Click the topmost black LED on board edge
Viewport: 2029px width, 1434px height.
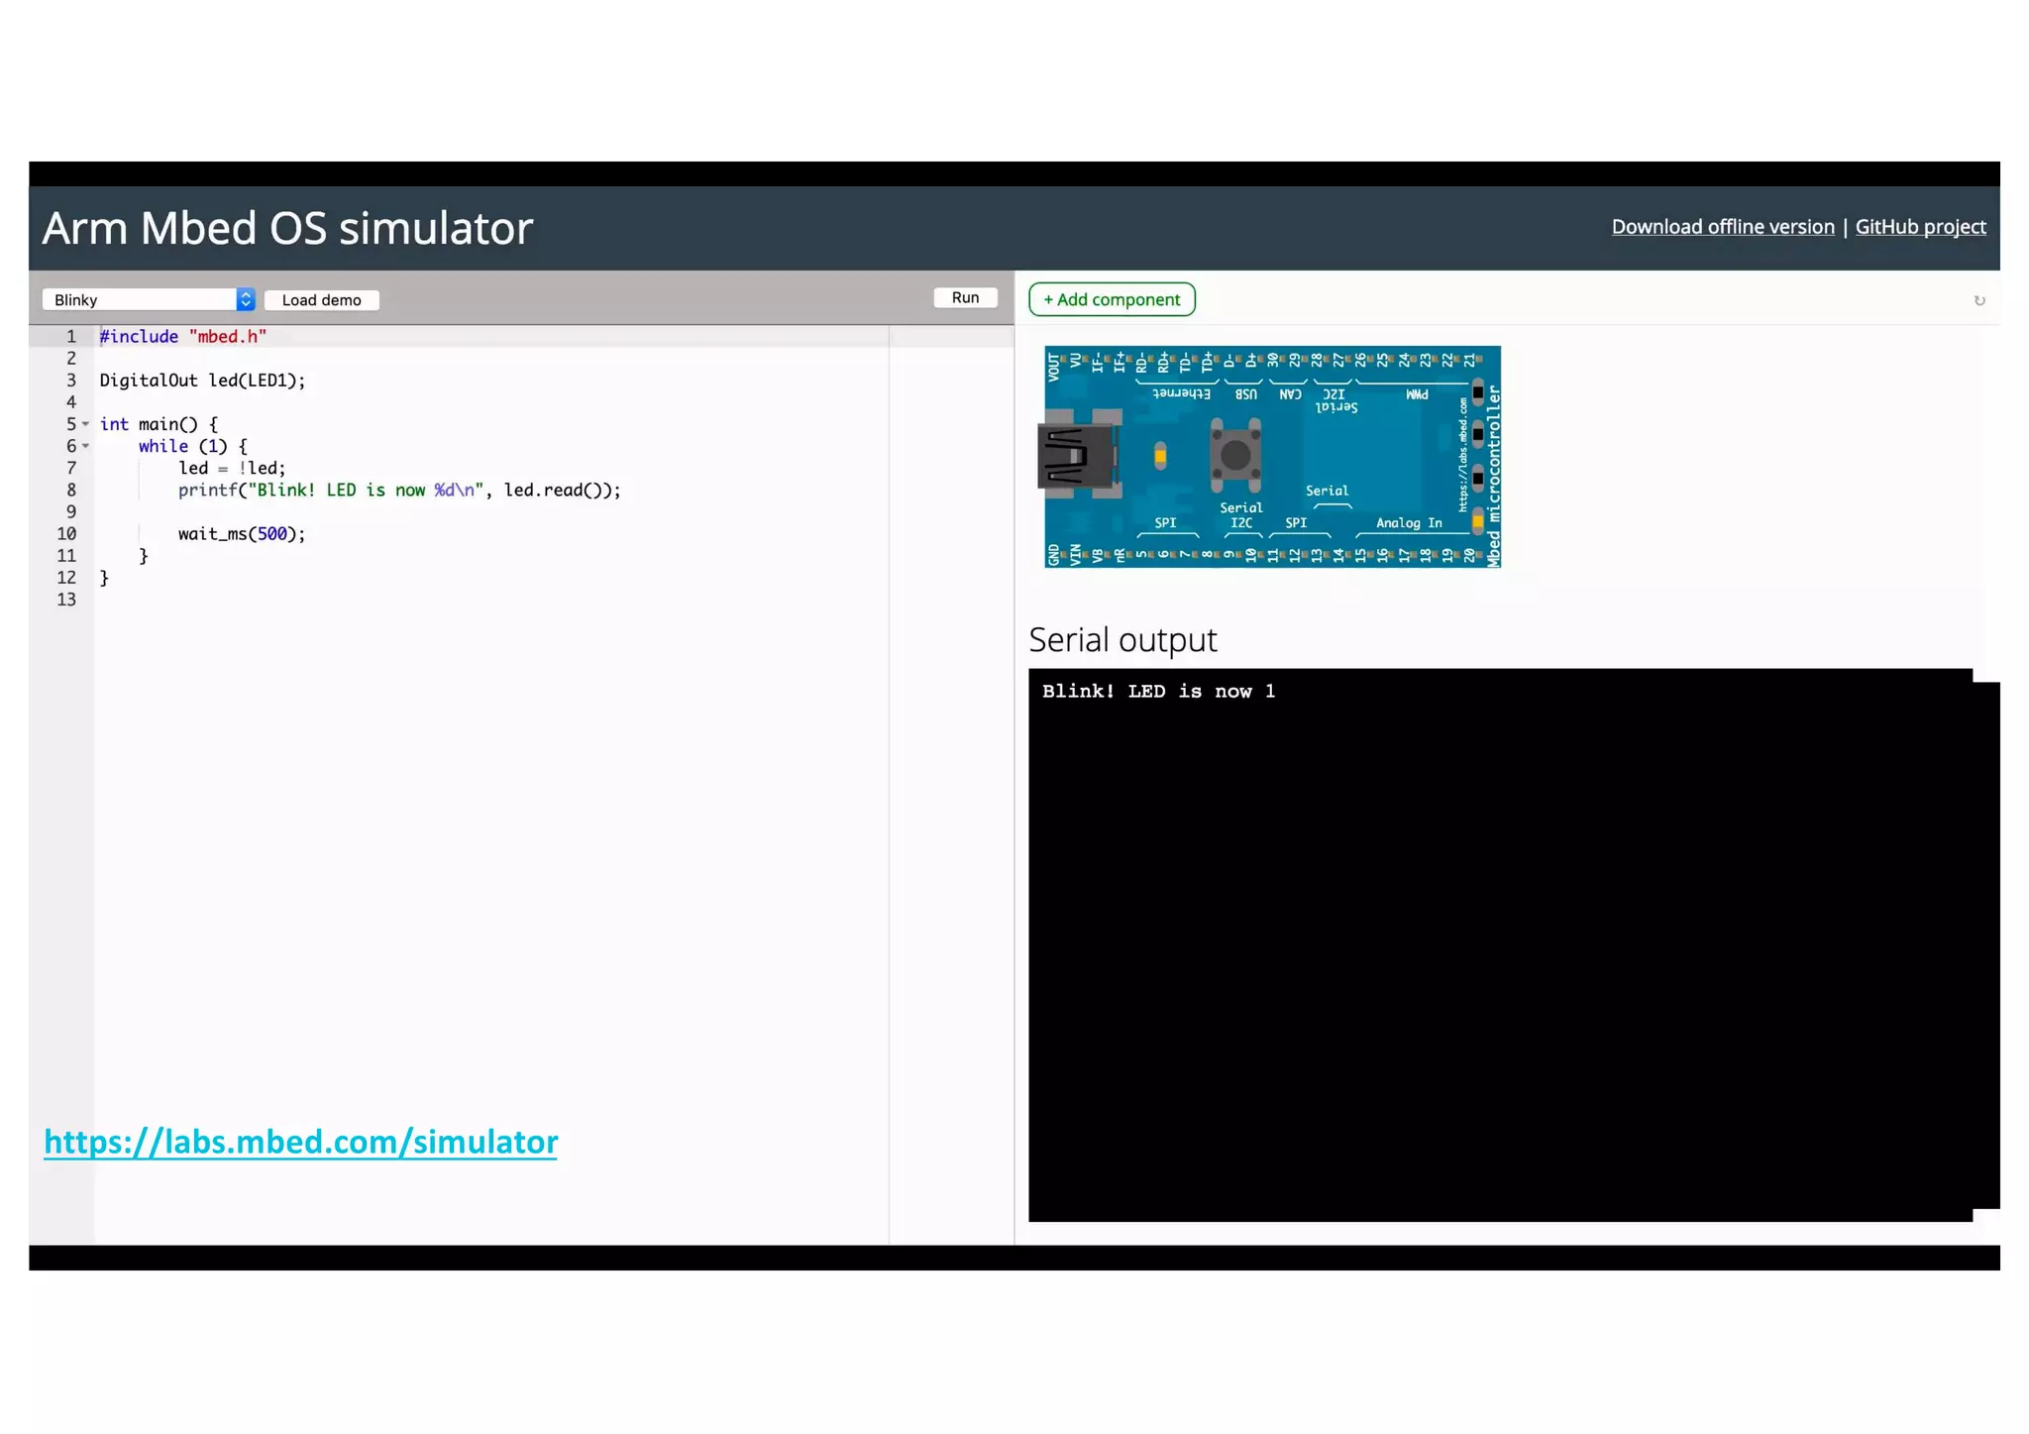pyautogui.click(x=1477, y=392)
